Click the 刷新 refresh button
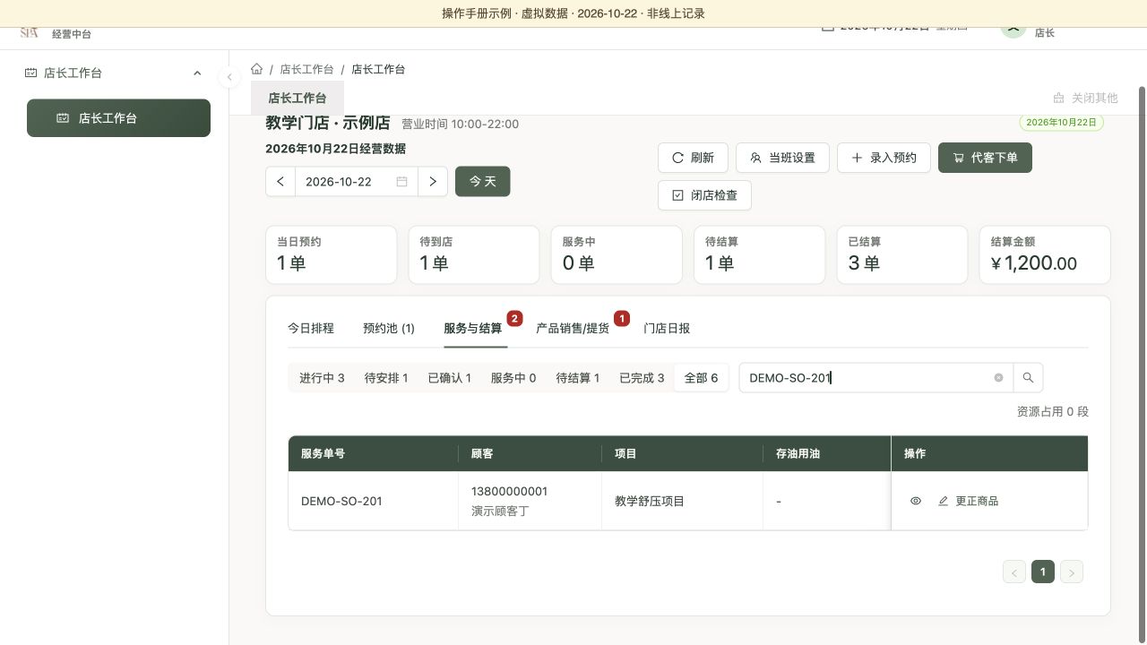 coord(694,158)
